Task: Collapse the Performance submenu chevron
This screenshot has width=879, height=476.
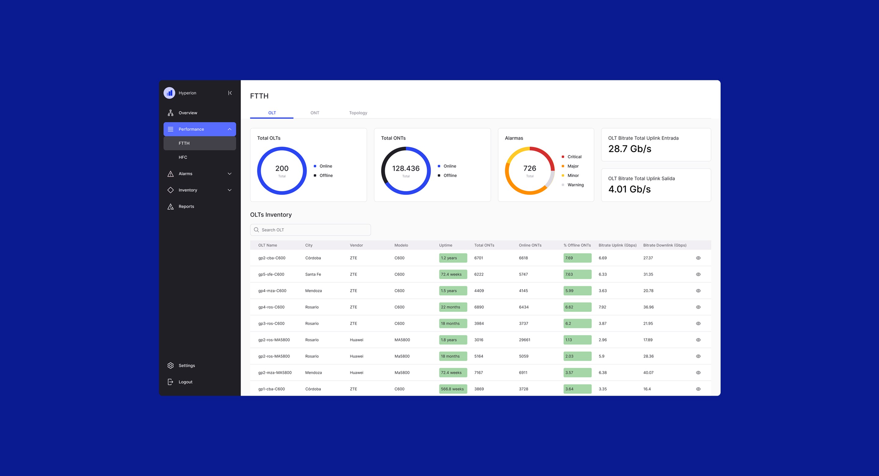Action: click(x=229, y=129)
